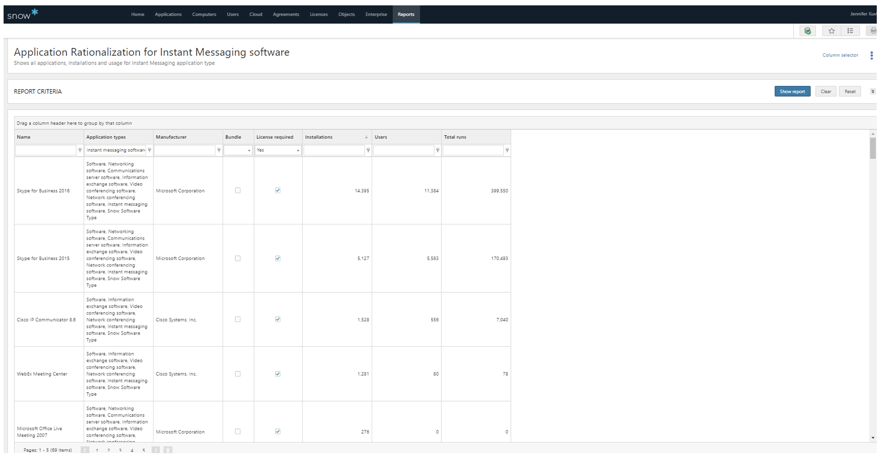
Task: Click filter icon for Name column
Action: (80, 150)
